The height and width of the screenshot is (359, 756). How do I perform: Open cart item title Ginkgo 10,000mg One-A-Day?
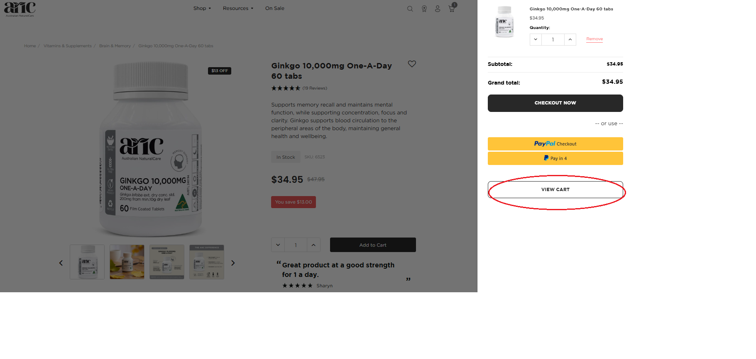click(x=571, y=9)
